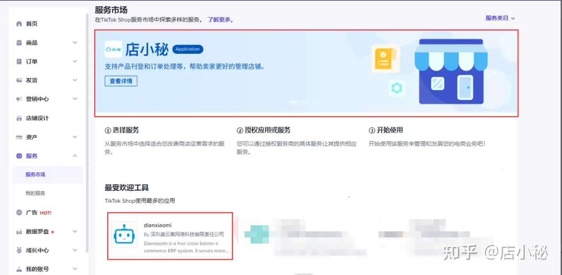Expand the 资产 menu chevron
This screenshot has width=562, height=275.
[x=75, y=137]
